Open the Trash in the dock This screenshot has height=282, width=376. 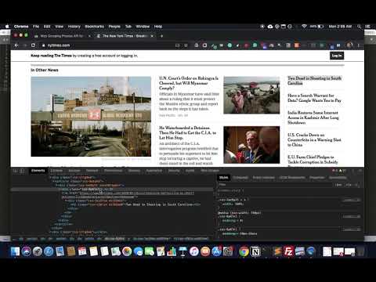[360, 251]
